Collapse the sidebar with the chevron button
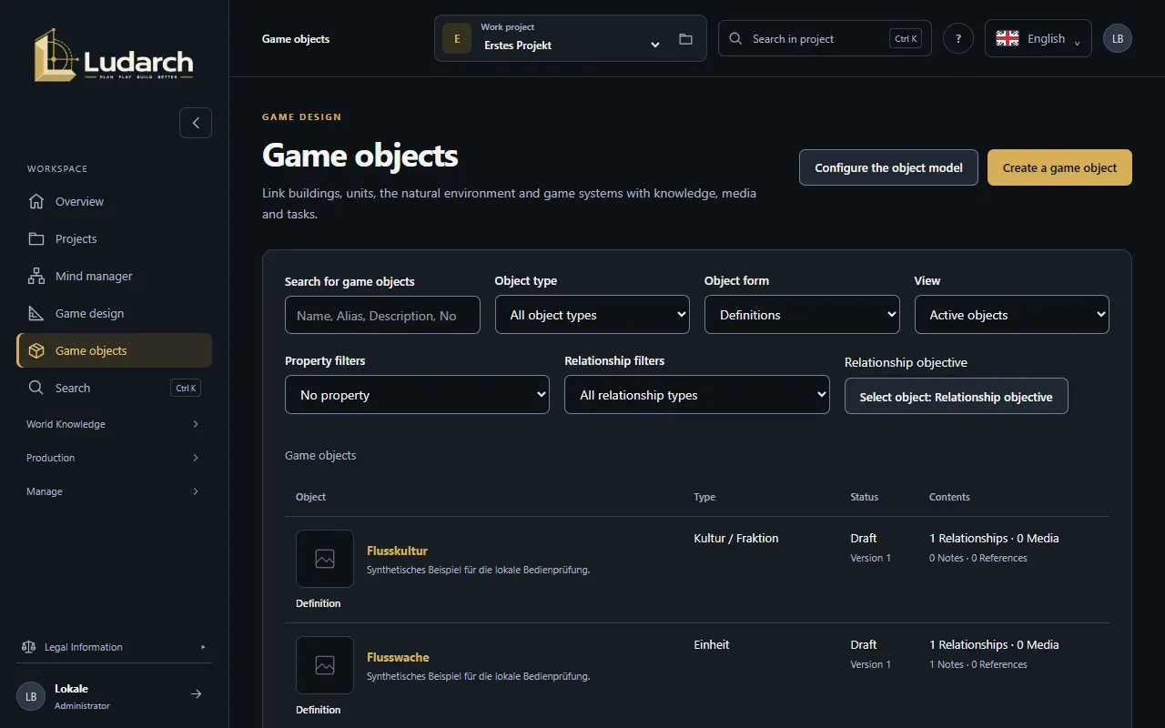This screenshot has width=1165, height=728. pos(196,123)
